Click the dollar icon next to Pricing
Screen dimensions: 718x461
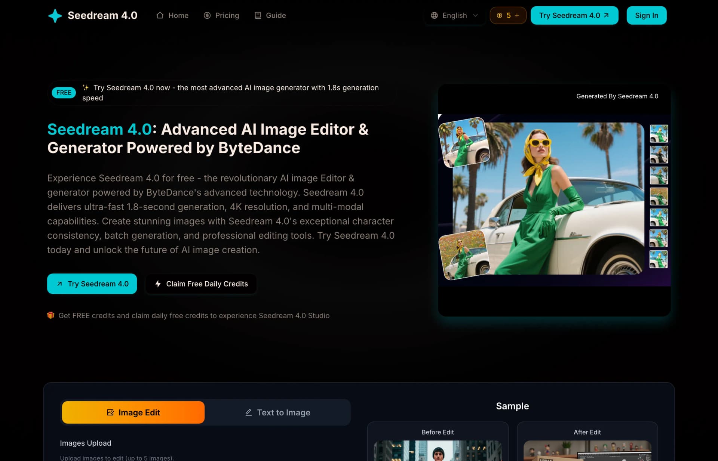[x=206, y=15]
